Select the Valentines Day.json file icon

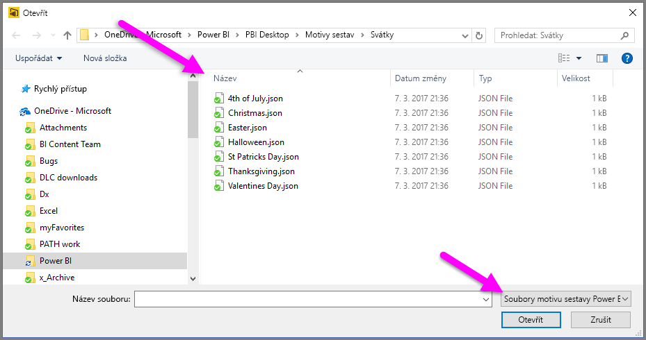tap(219, 186)
